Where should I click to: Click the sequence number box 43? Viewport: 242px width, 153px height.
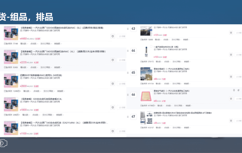tap(133, 28)
